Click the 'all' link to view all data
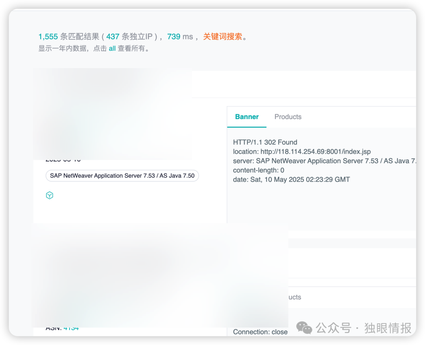The image size is (425, 345). point(112,48)
